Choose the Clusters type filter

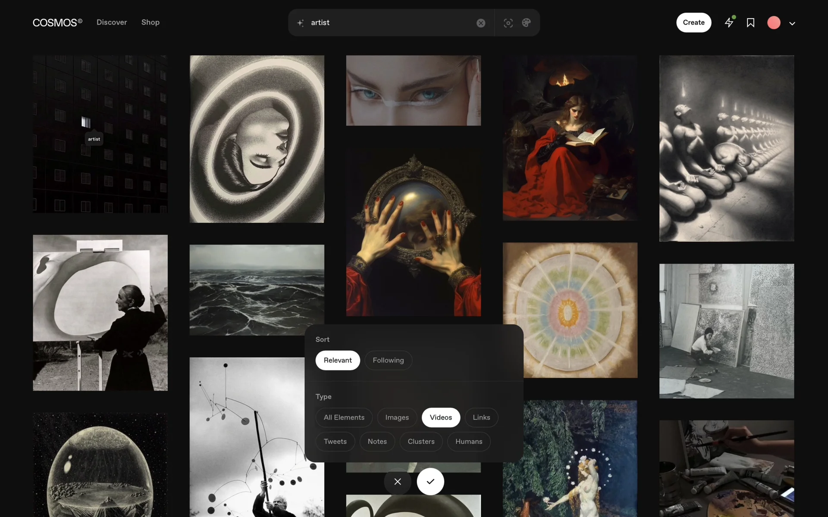(421, 442)
